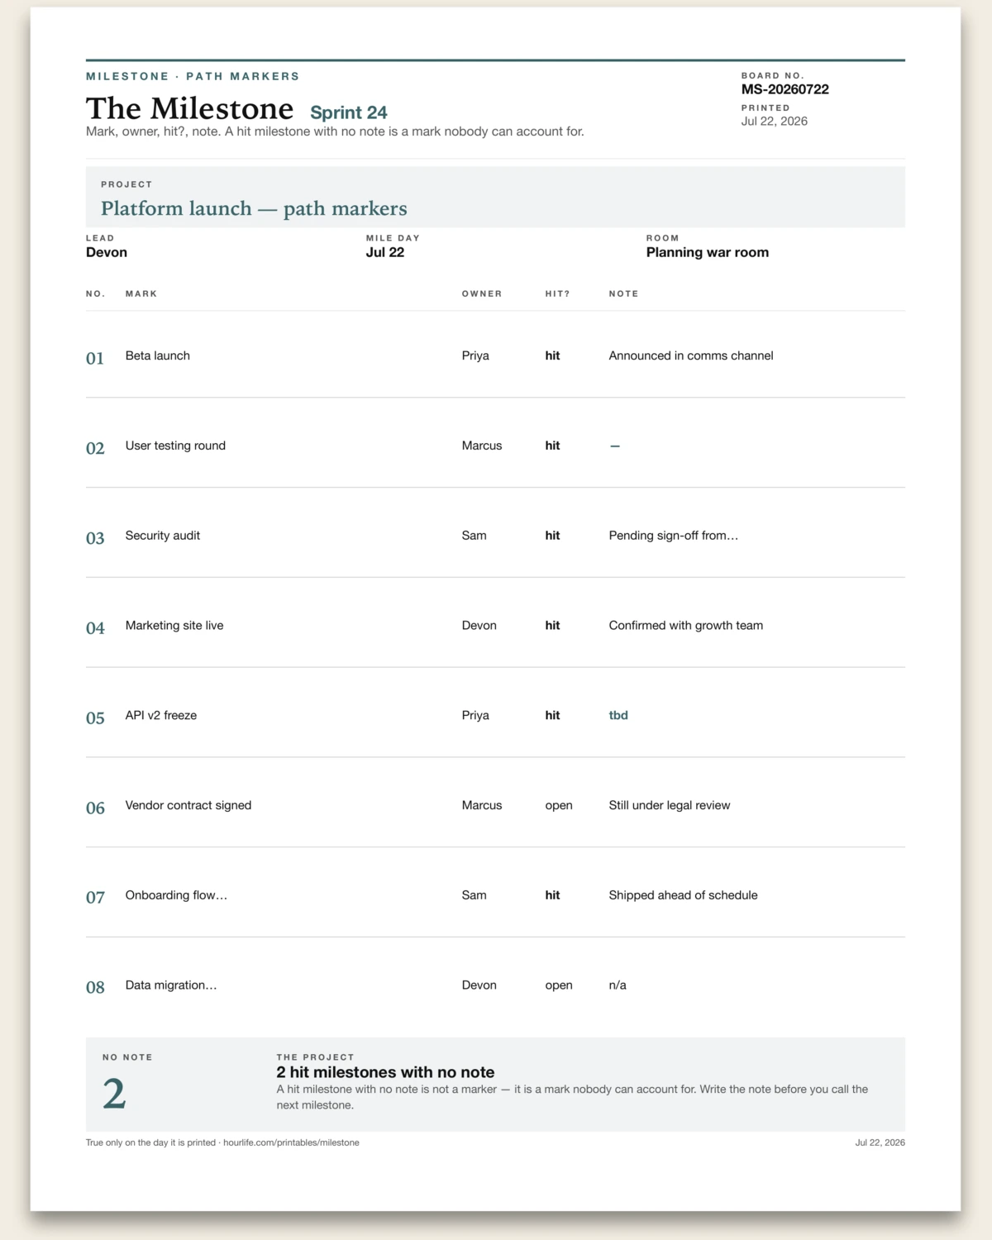This screenshot has width=992, height=1240.
Task: Click the Mile Day value Jul 22
Action: point(385,252)
